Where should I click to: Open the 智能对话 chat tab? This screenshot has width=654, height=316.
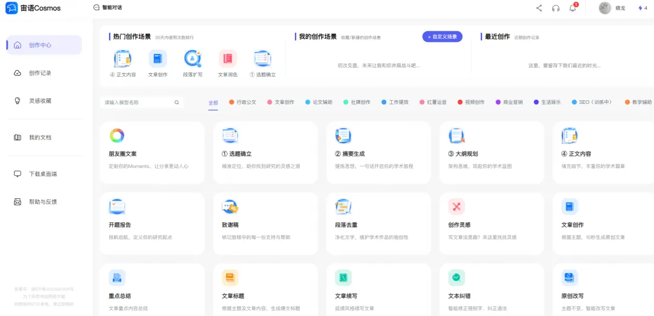pos(108,7)
